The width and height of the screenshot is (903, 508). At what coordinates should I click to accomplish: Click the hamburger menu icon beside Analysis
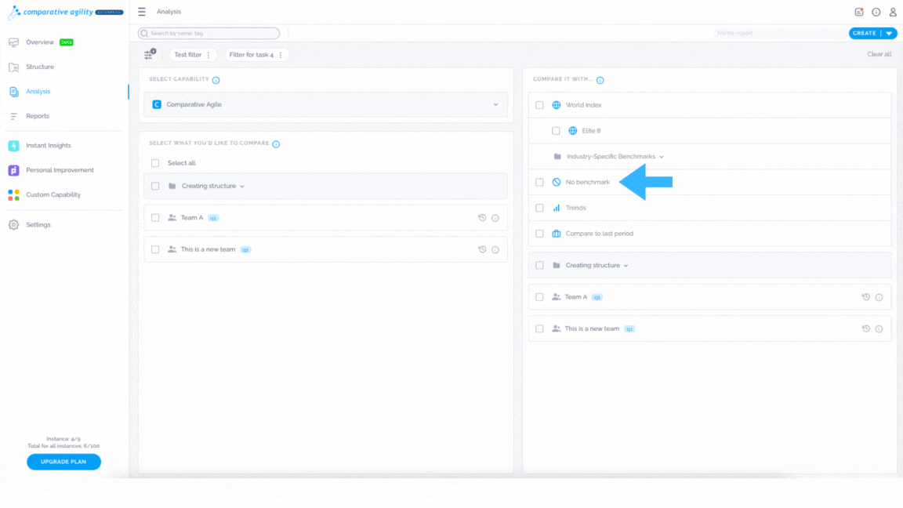pos(142,12)
